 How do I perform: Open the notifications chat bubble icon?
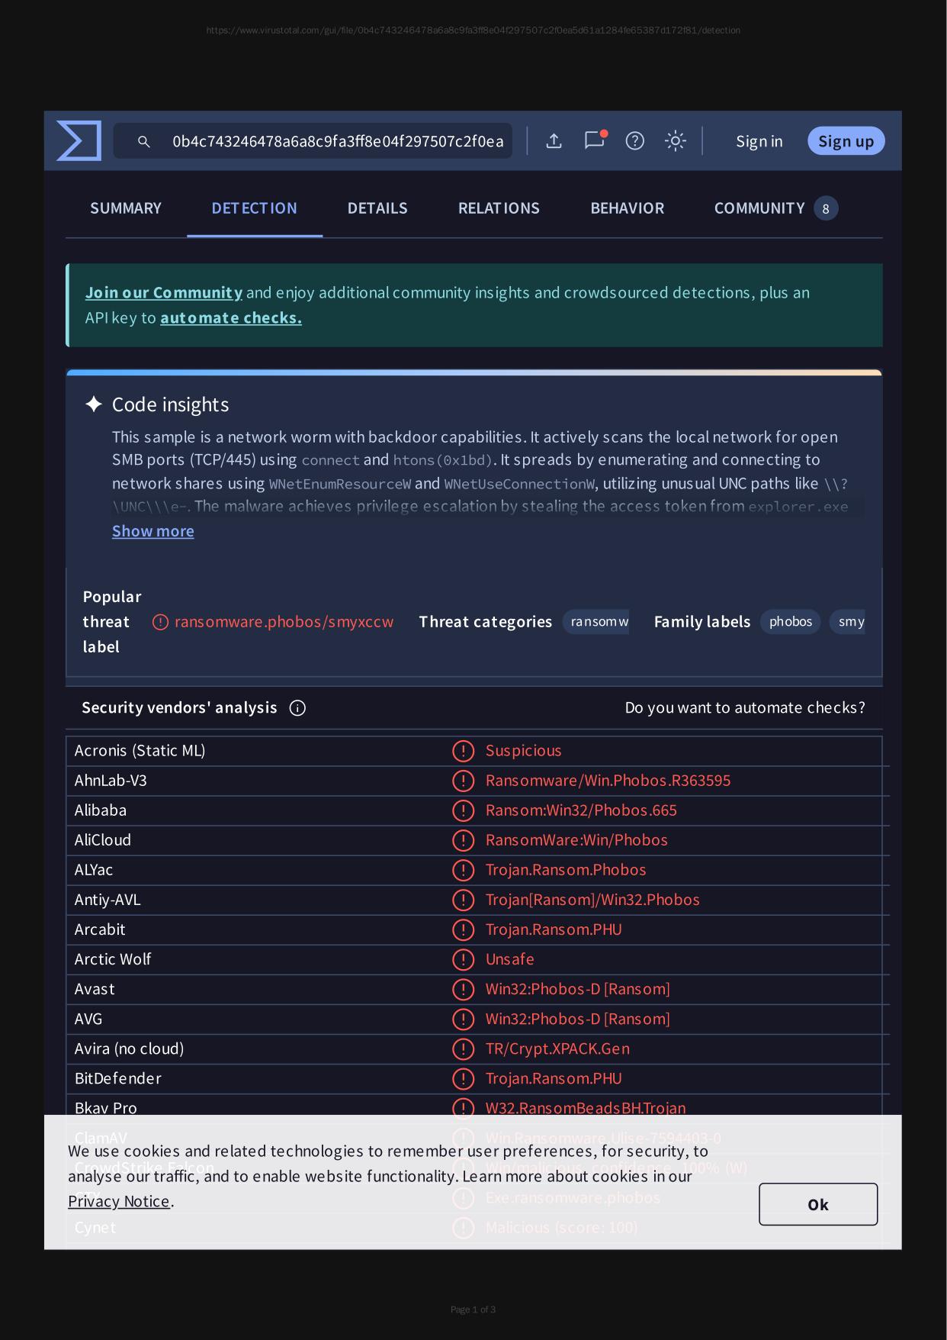point(594,140)
